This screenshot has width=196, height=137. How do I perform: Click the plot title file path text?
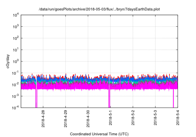99,9
